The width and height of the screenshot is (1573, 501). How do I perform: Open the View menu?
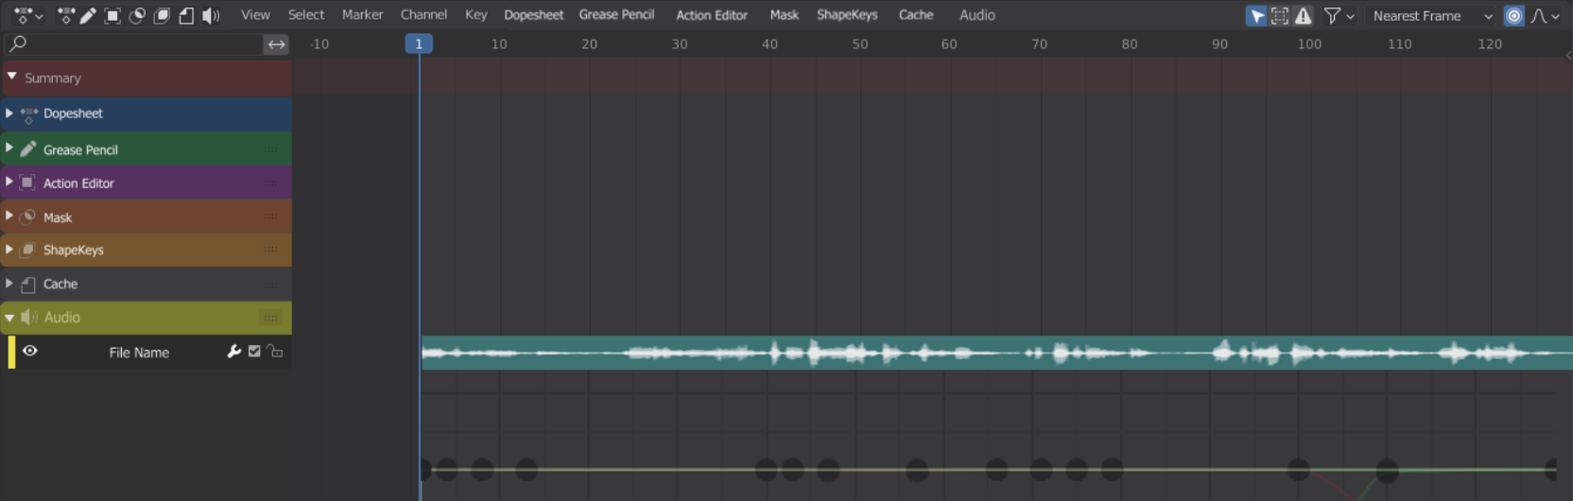point(255,15)
